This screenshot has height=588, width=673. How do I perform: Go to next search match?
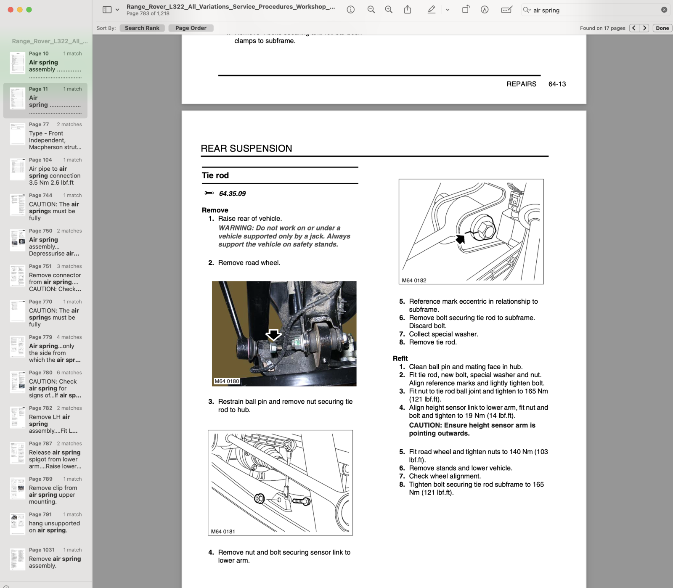click(x=644, y=28)
